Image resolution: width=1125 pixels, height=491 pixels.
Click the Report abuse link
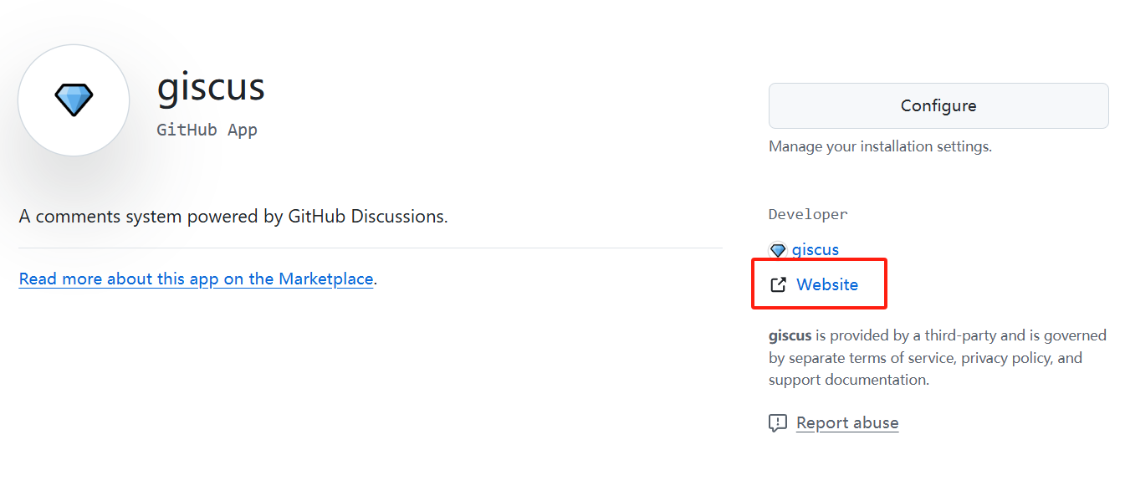pyautogui.click(x=847, y=422)
